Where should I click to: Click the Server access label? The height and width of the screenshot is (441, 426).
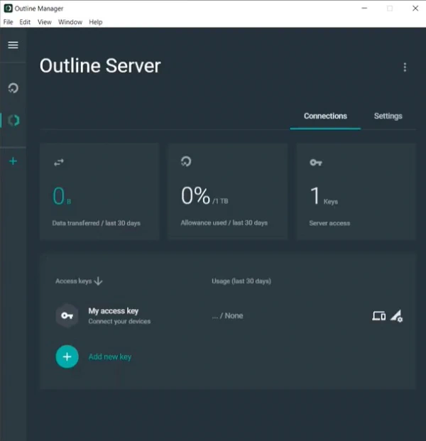[329, 223]
